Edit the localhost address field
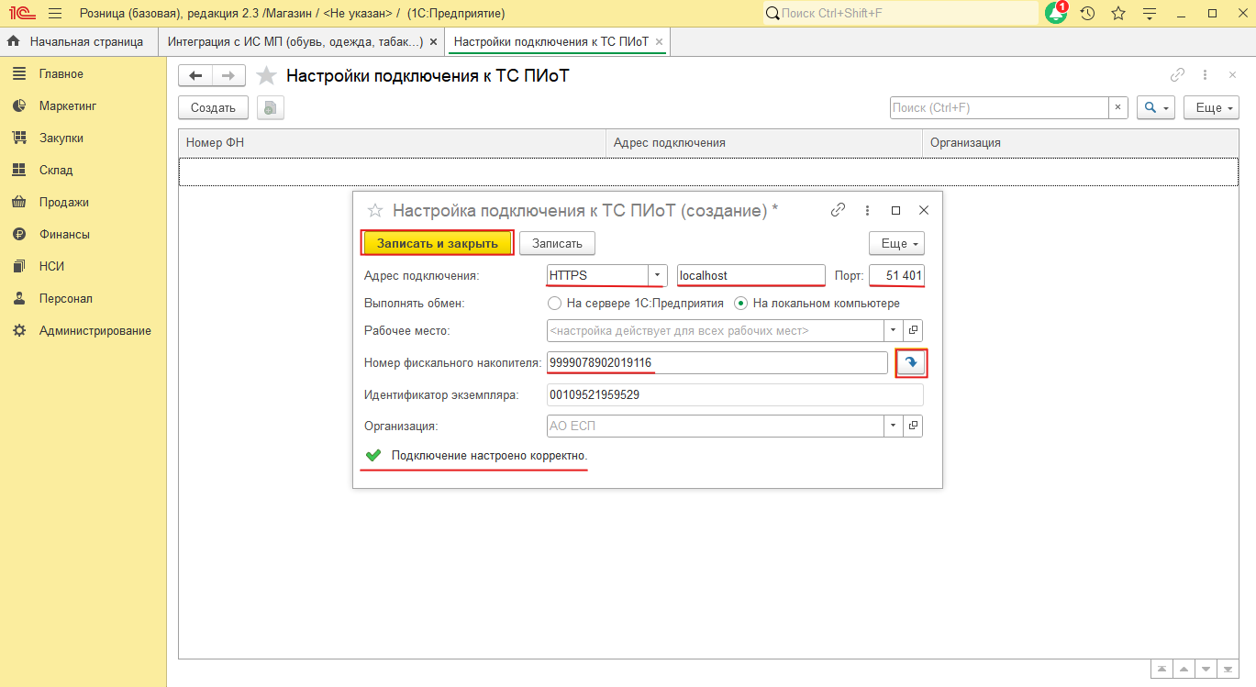The height and width of the screenshot is (687, 1256). 751,275
